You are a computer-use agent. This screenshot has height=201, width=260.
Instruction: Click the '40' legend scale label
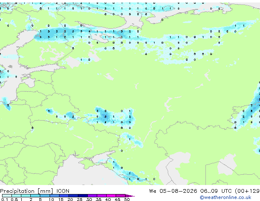pyautogui.click(x=108, y=199)
